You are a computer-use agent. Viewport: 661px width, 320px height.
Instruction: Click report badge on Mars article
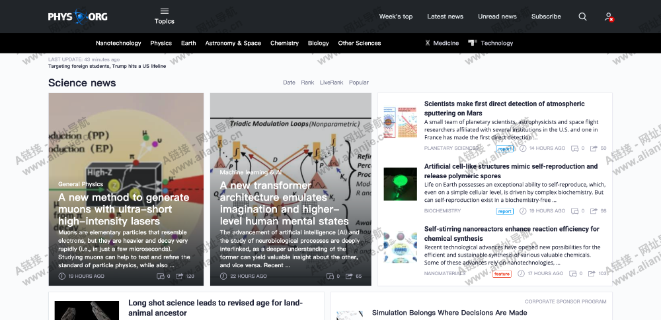tap(504, 148)
